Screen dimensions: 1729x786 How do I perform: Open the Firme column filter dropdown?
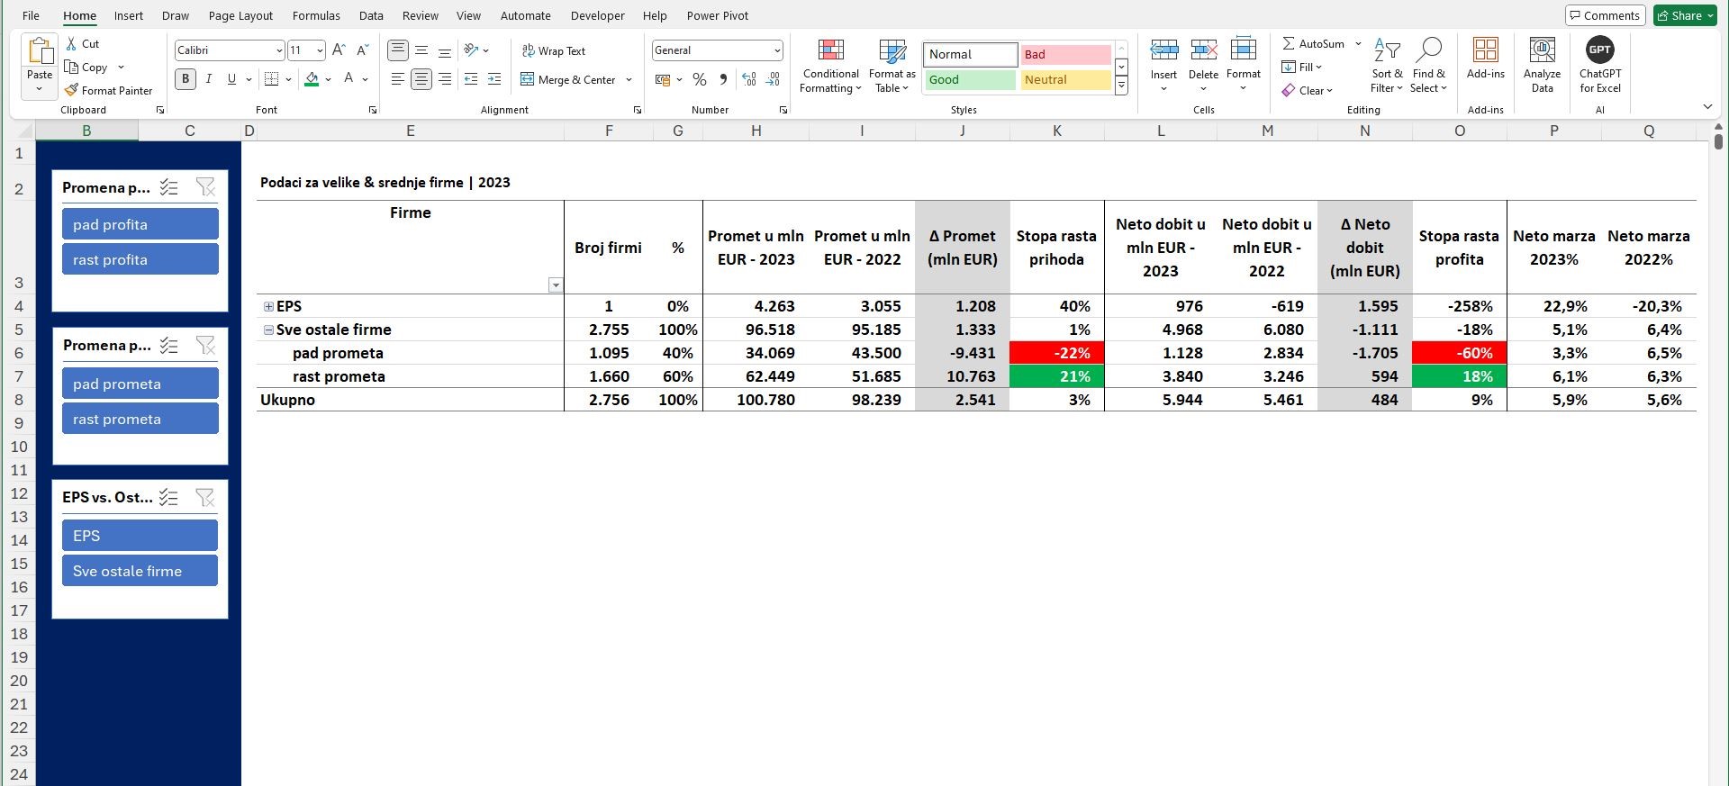(556, 285)
